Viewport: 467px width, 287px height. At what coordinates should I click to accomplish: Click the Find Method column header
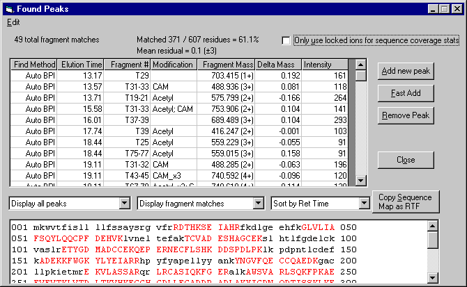click(34, 65)
